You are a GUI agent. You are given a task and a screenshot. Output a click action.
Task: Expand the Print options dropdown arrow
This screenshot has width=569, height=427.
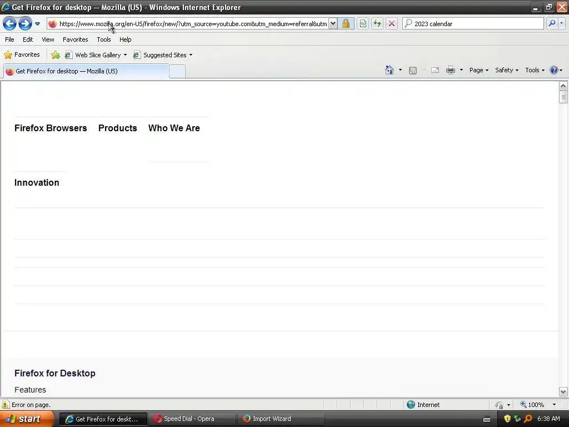click(461, 70)
